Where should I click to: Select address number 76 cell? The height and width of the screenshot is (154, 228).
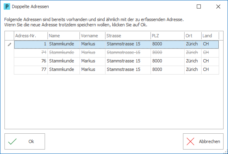(x=31, y=61)
